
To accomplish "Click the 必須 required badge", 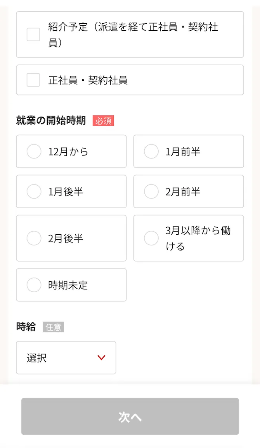I will 104,121.
